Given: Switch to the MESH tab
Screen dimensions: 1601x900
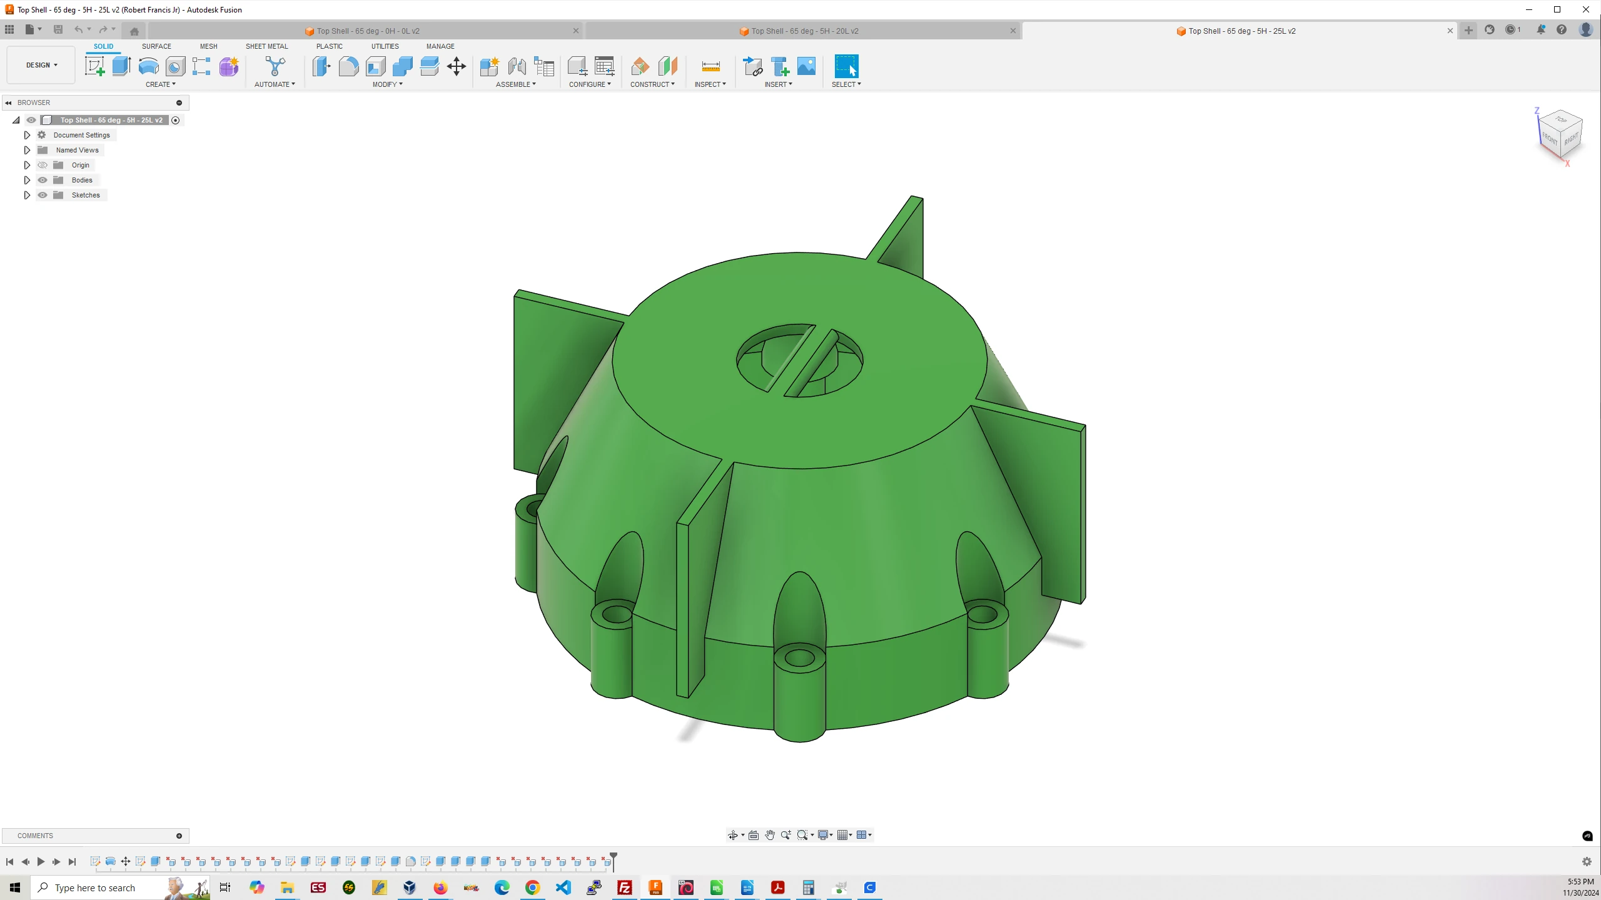Looking at the screenshot, I should 209,46.
